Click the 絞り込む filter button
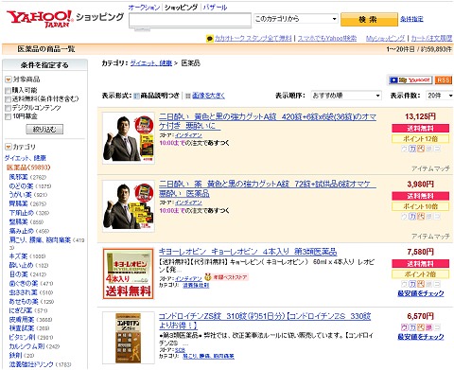454x370 pixels. pyautogui.click(x=44, y=130)
